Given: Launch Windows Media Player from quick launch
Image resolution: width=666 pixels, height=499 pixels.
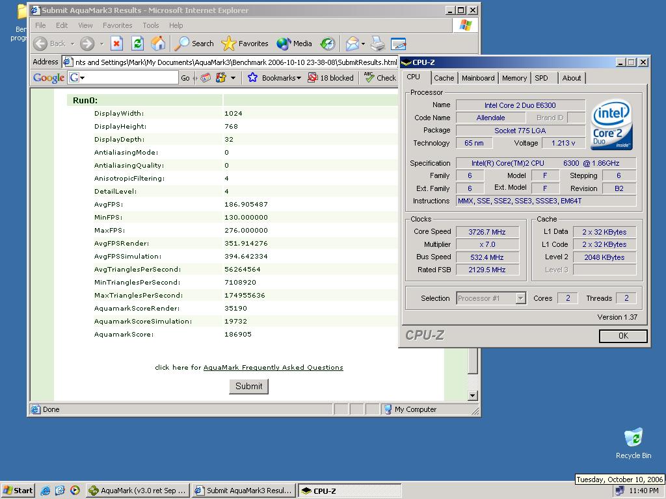Looking at the screenshot, I should (x=75, y=491).
